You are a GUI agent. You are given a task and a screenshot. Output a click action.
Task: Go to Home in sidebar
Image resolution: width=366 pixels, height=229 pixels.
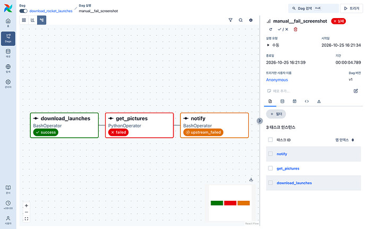click(x=8, y=23)
